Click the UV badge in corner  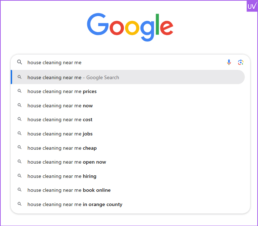pyautogui.click(x=252, y=6)
